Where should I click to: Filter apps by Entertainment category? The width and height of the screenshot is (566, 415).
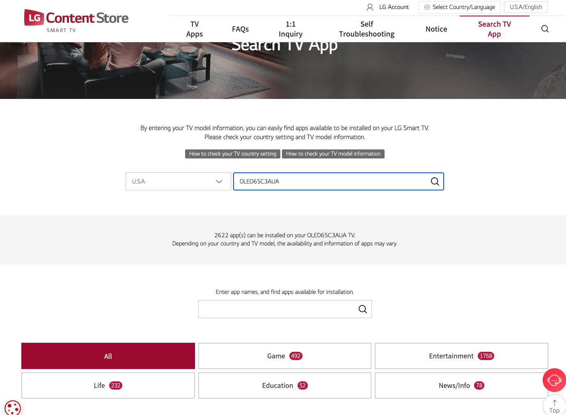pos(461,356)
